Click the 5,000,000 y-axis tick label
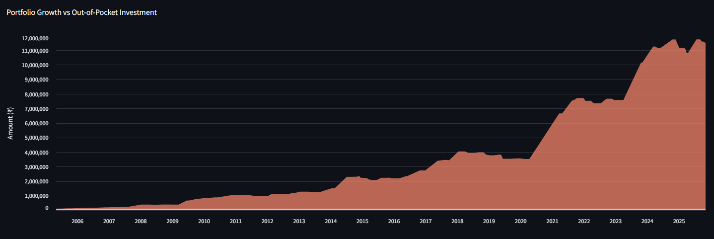 tap(36, 138)
